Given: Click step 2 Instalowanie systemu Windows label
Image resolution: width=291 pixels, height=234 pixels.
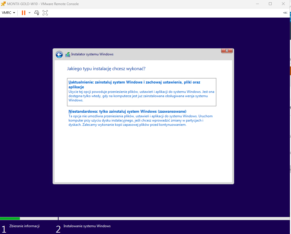Looking at the screenshot, I should (x=87, y=226).
